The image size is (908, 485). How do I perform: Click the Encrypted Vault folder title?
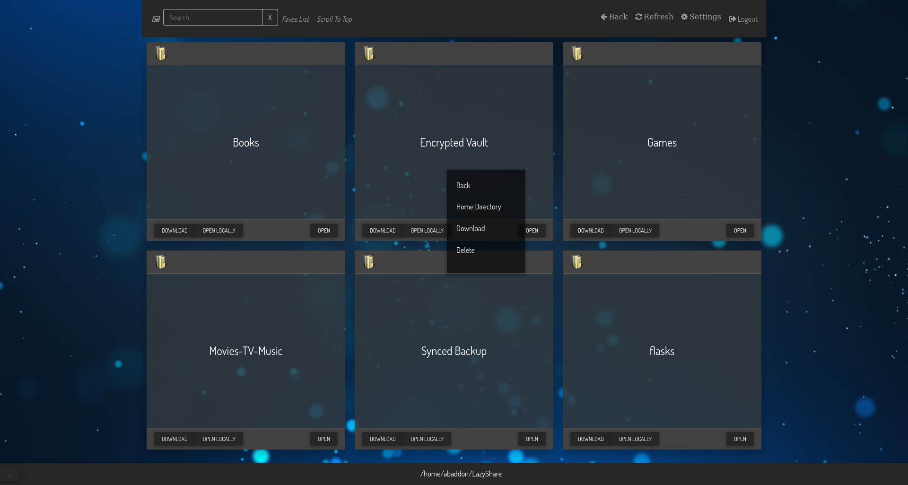pyautogui.click(x=454, y=143)
